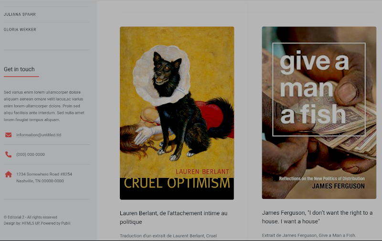Image resolution: width=382 pixels, height=241 pixels.
Task: Follow the Publii footer link
Action: click(66, 223)
